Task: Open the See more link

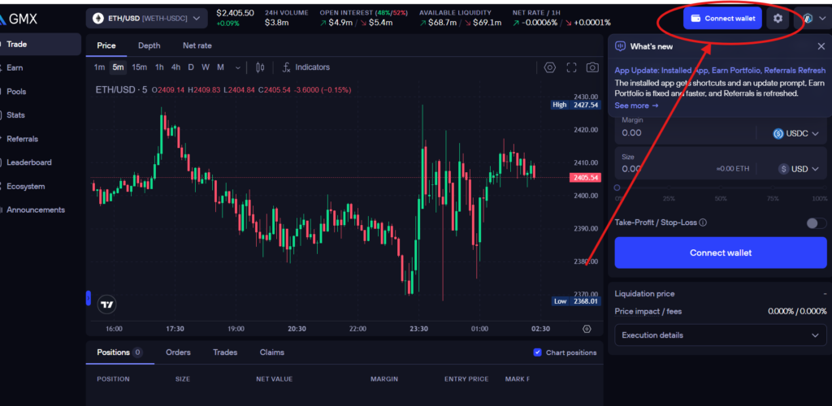Action: [636, 106]
